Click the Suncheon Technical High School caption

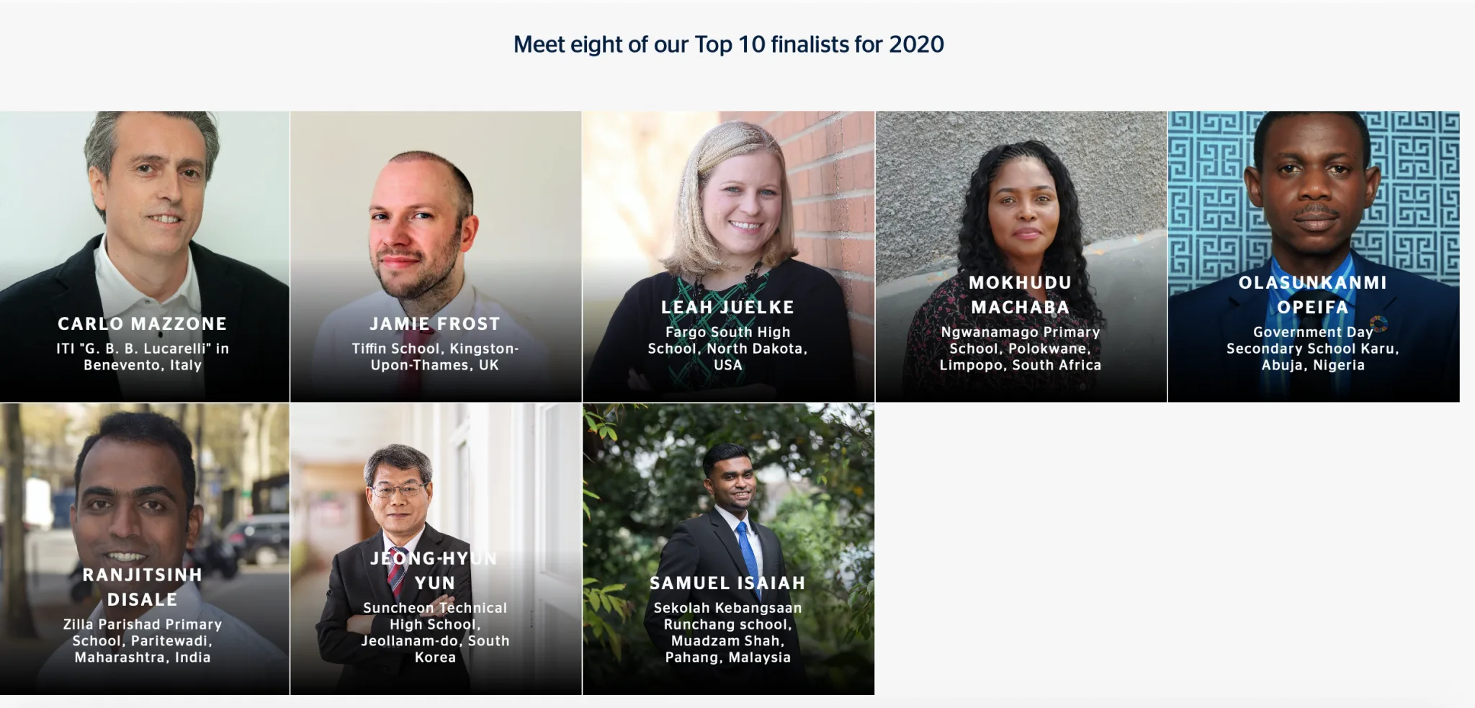point(435,632)
